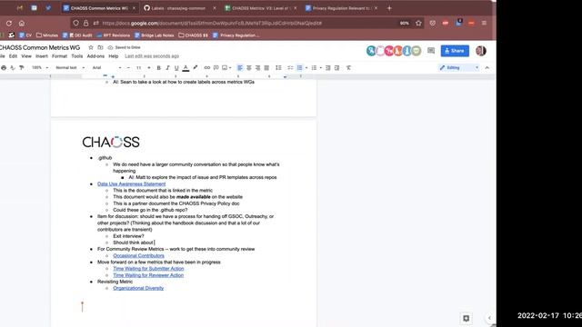Go to the browser home page
Screen dimensions: 582x327
[x=22, y=23]
